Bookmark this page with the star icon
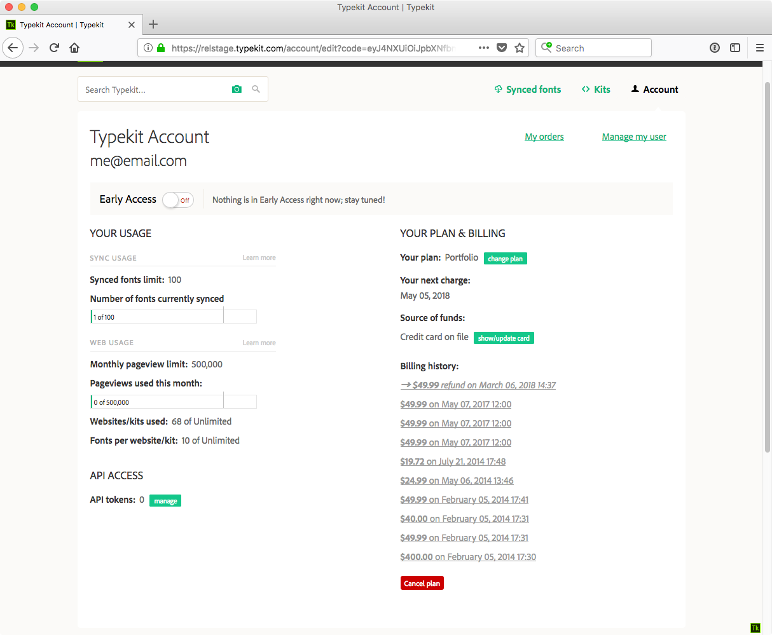772x635 pixels. click(520, 48)
